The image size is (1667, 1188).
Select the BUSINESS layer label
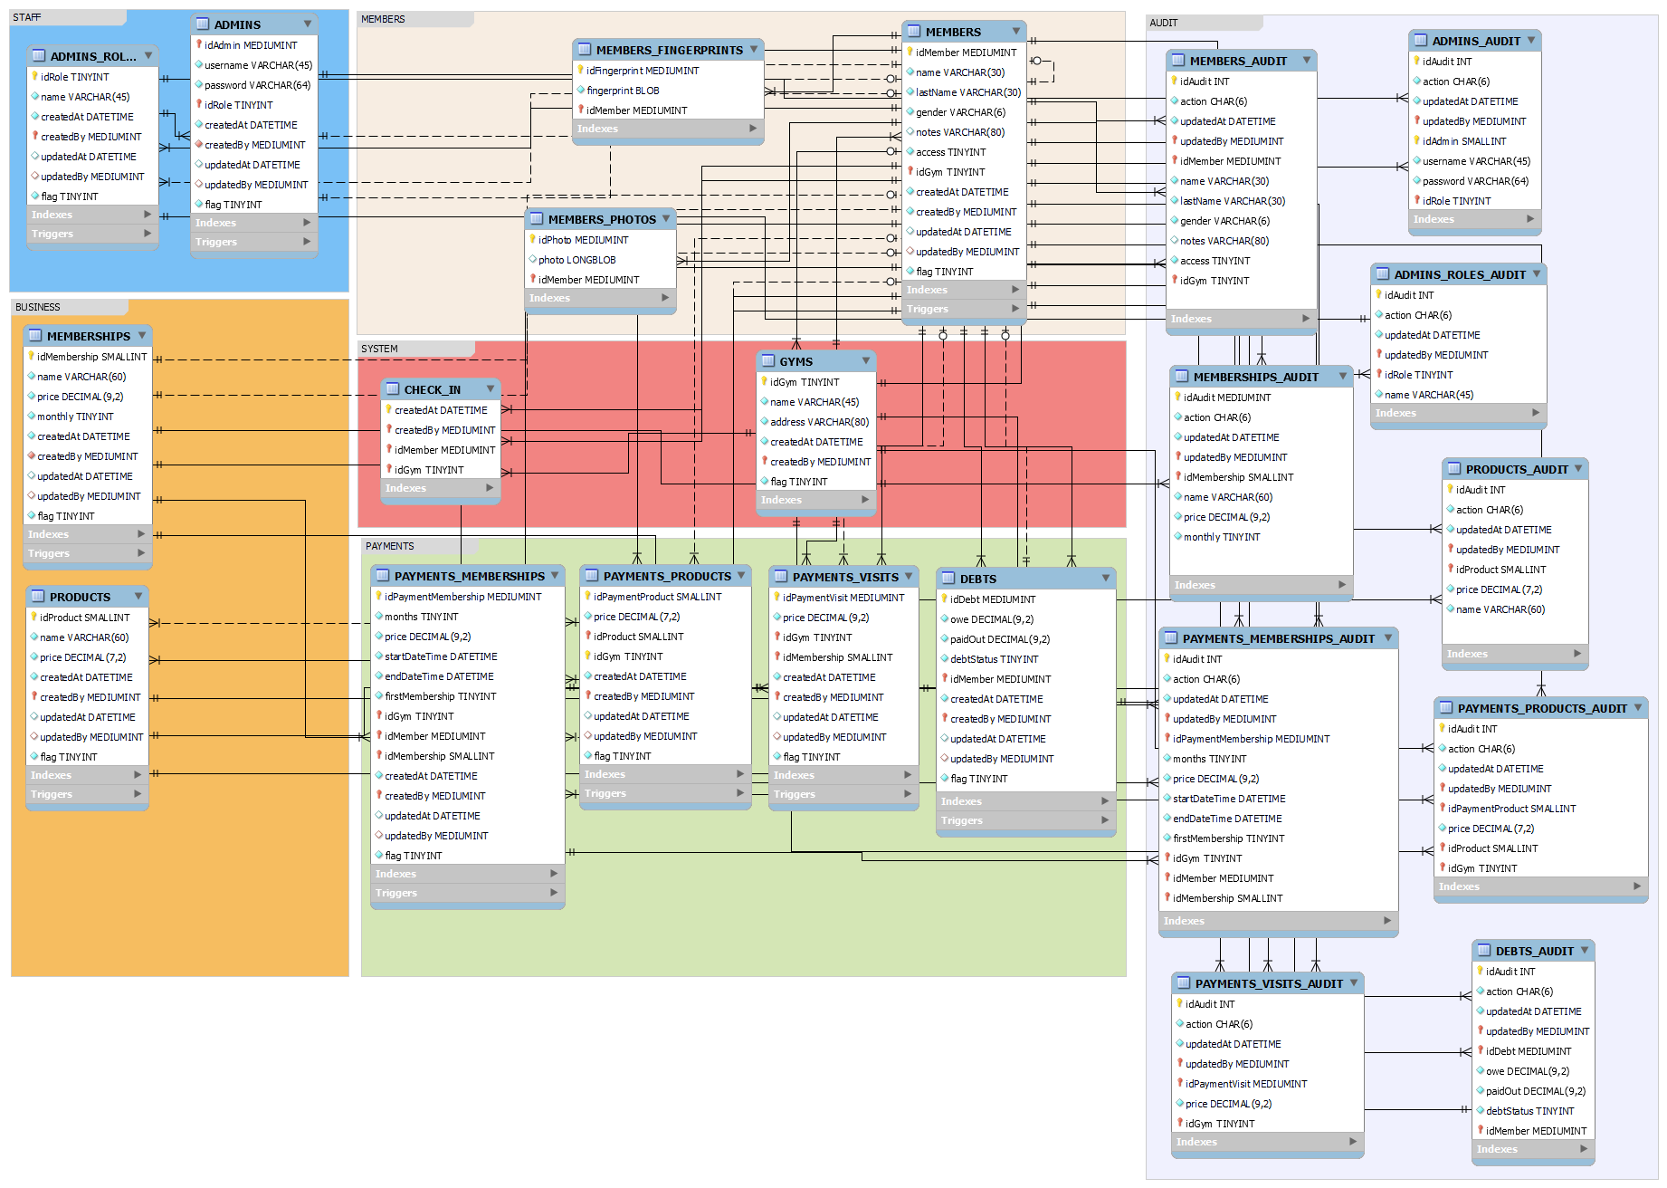pyautogui.click(x=38, y=307)
